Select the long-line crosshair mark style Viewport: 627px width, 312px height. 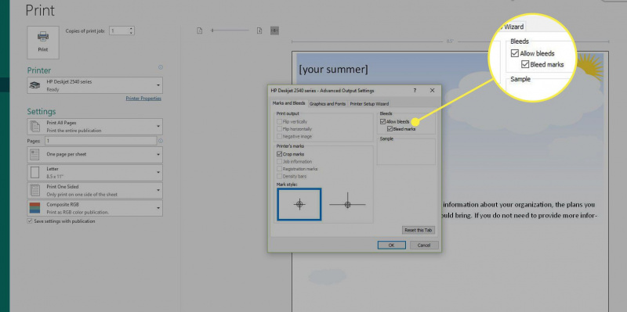(x=347, y=204)
